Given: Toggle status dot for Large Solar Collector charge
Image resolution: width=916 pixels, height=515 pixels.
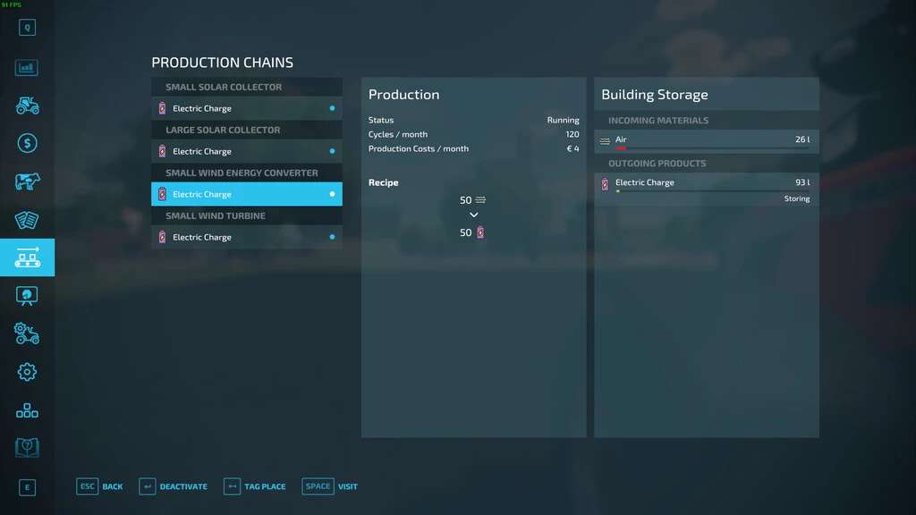Looking at the screenshot, I should coord(332,151).
